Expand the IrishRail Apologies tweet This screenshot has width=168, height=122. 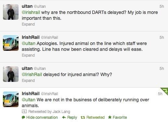click(x=28, y=55)
